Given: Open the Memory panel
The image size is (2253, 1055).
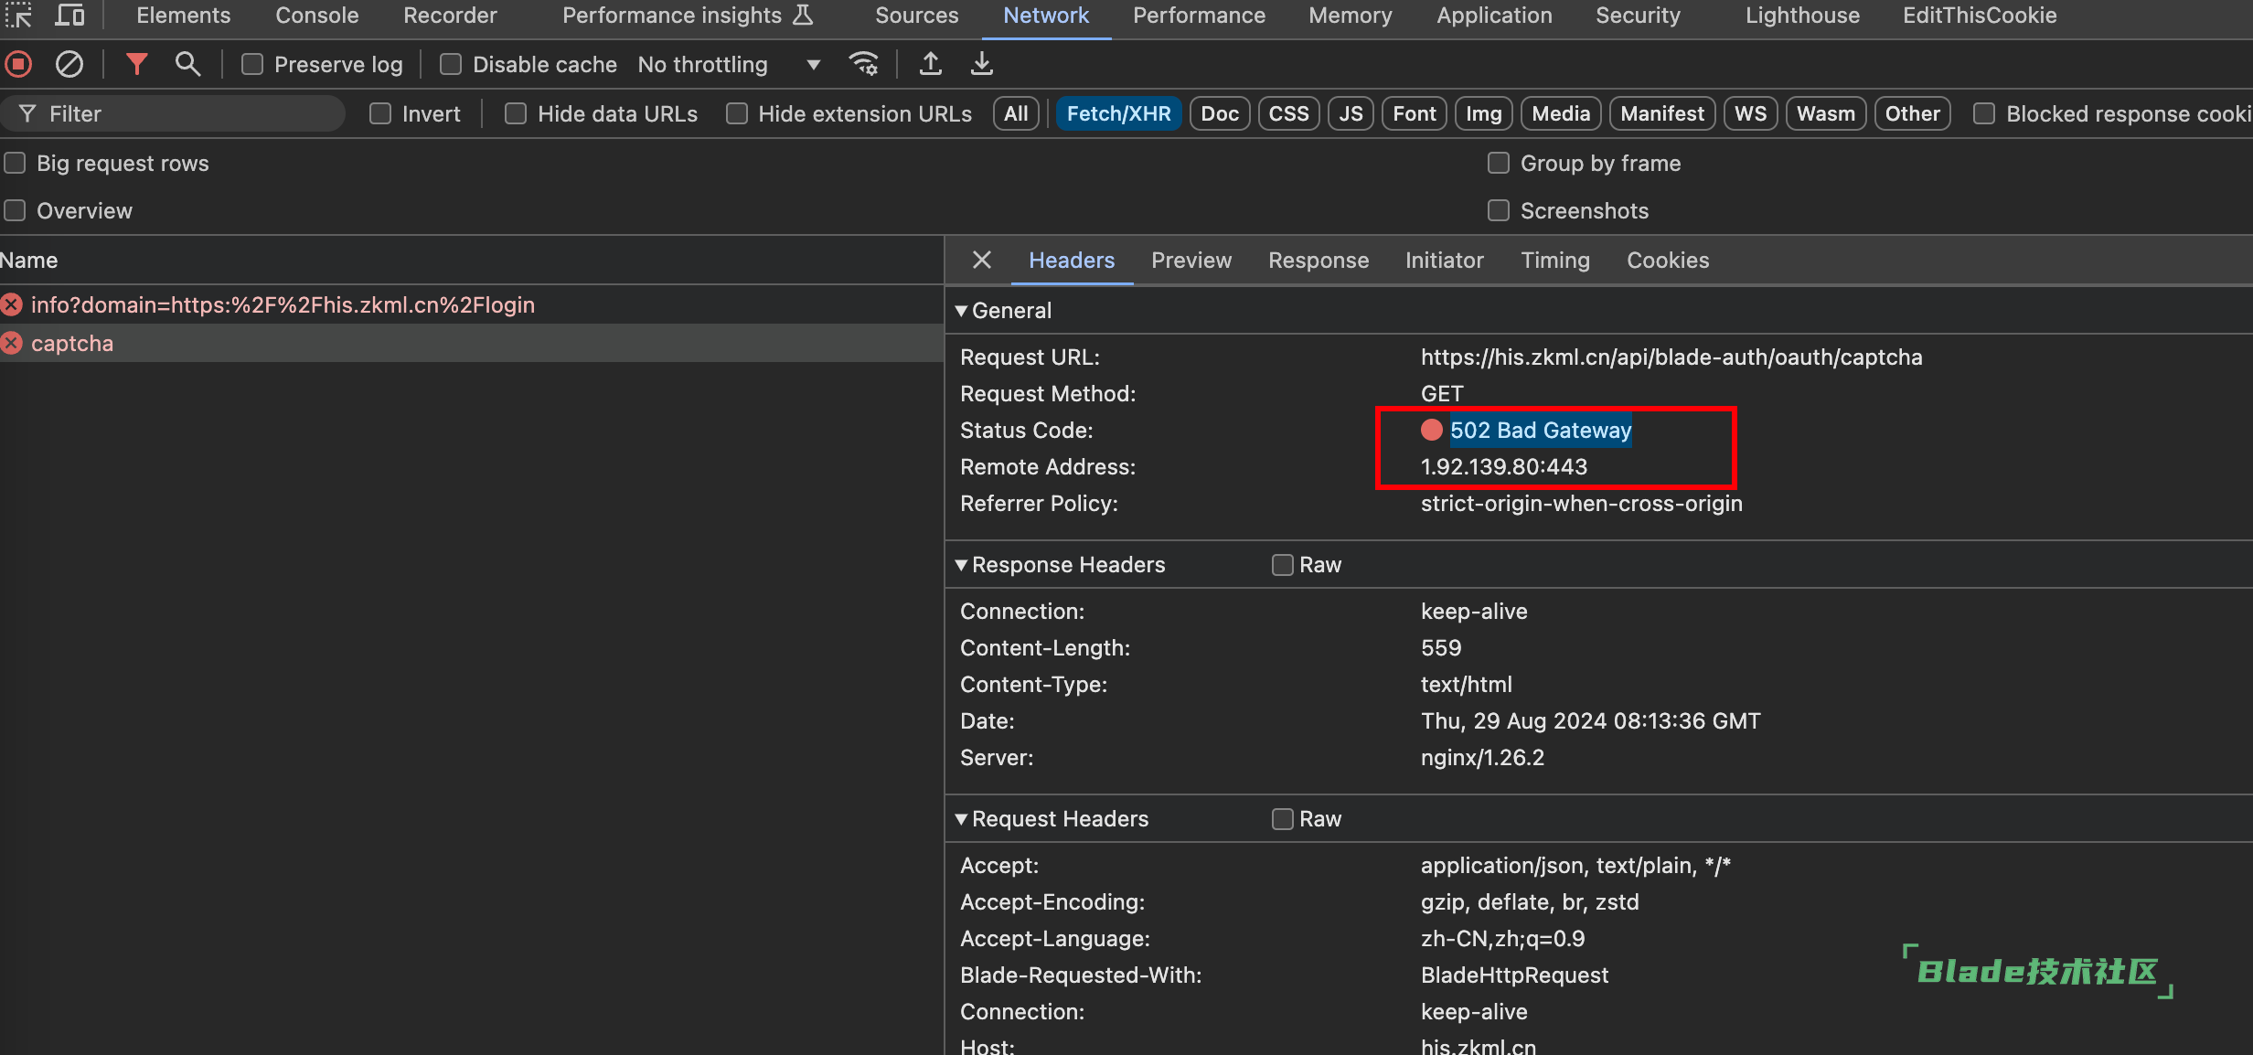Looking at the screenshot, I should 1351,16.
